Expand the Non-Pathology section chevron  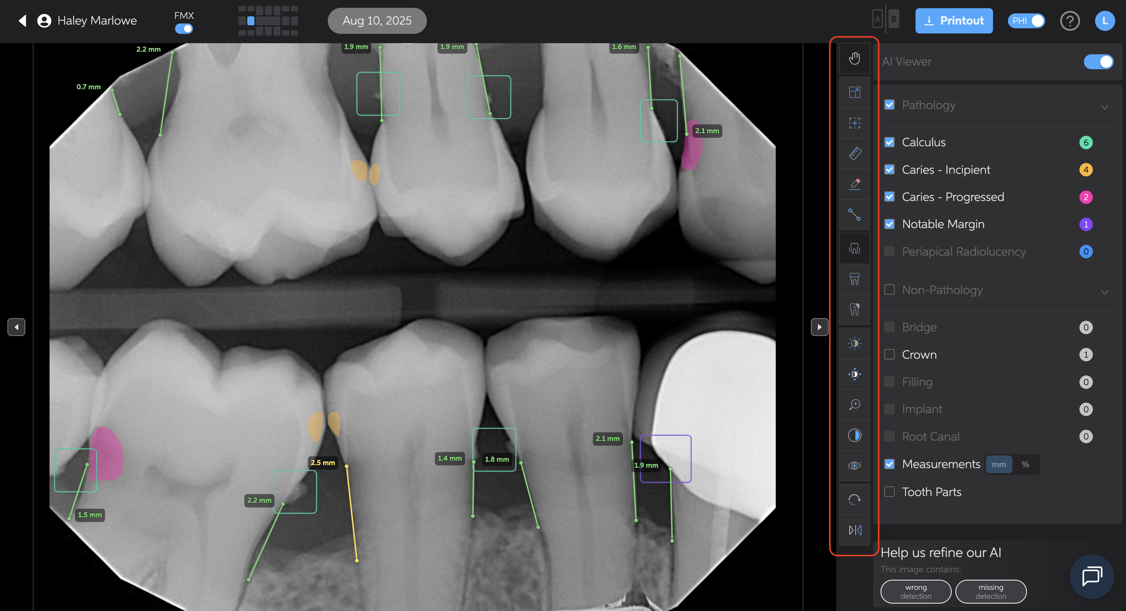[1104, 292]
